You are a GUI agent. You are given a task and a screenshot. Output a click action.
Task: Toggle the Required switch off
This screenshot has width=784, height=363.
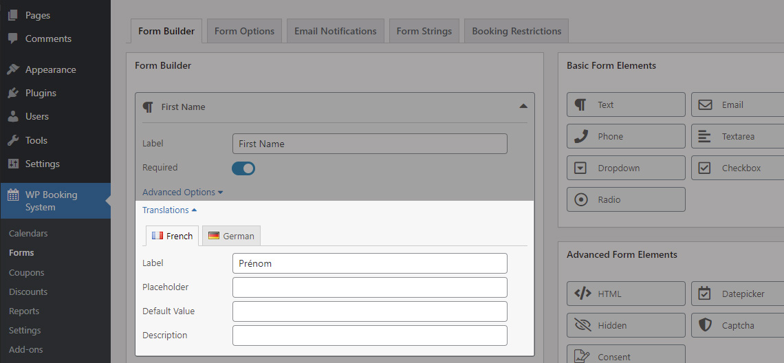(x=243, y=168)
